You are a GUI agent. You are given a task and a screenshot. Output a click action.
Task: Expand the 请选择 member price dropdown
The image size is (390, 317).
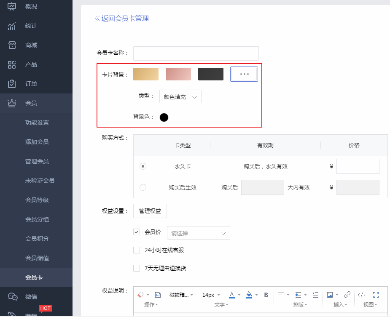(x=199, y=233)
